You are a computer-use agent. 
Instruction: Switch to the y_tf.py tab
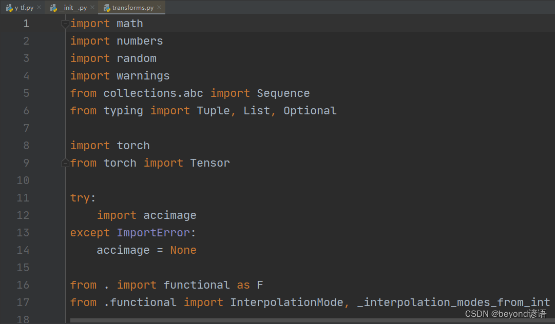(x=24, y=8)
